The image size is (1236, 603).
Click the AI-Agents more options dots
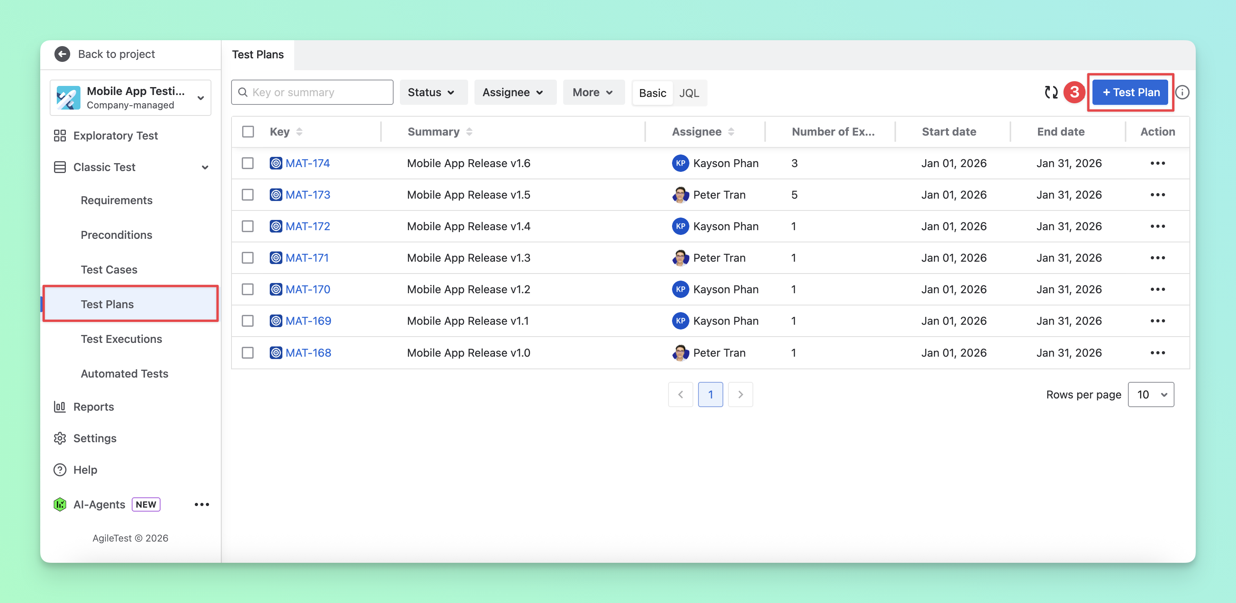coord(202,504)
